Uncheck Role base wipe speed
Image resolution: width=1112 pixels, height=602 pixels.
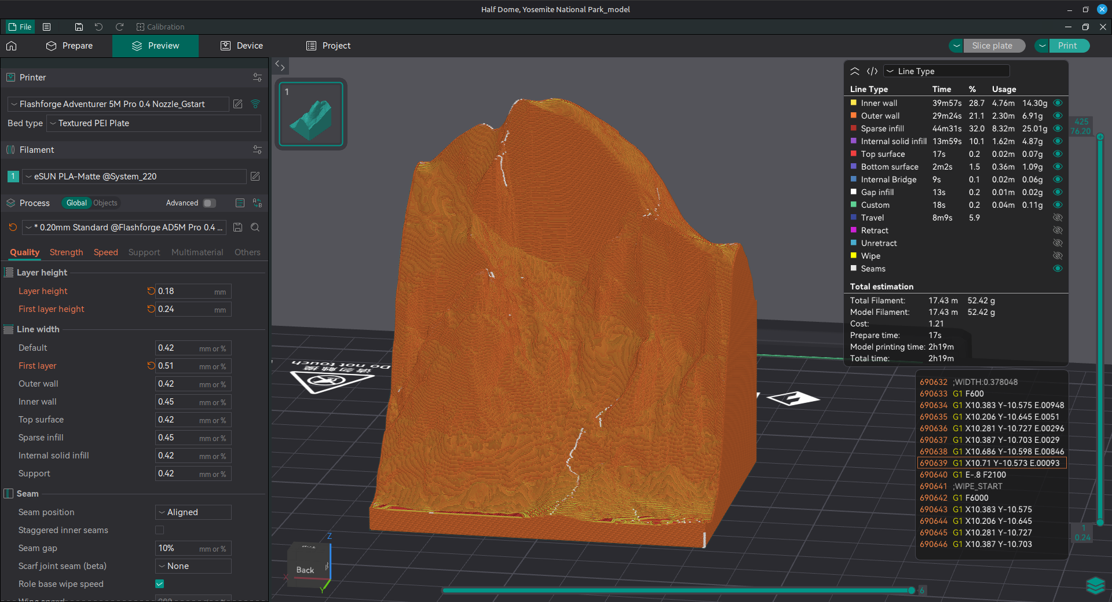click(x=160, y=584)
